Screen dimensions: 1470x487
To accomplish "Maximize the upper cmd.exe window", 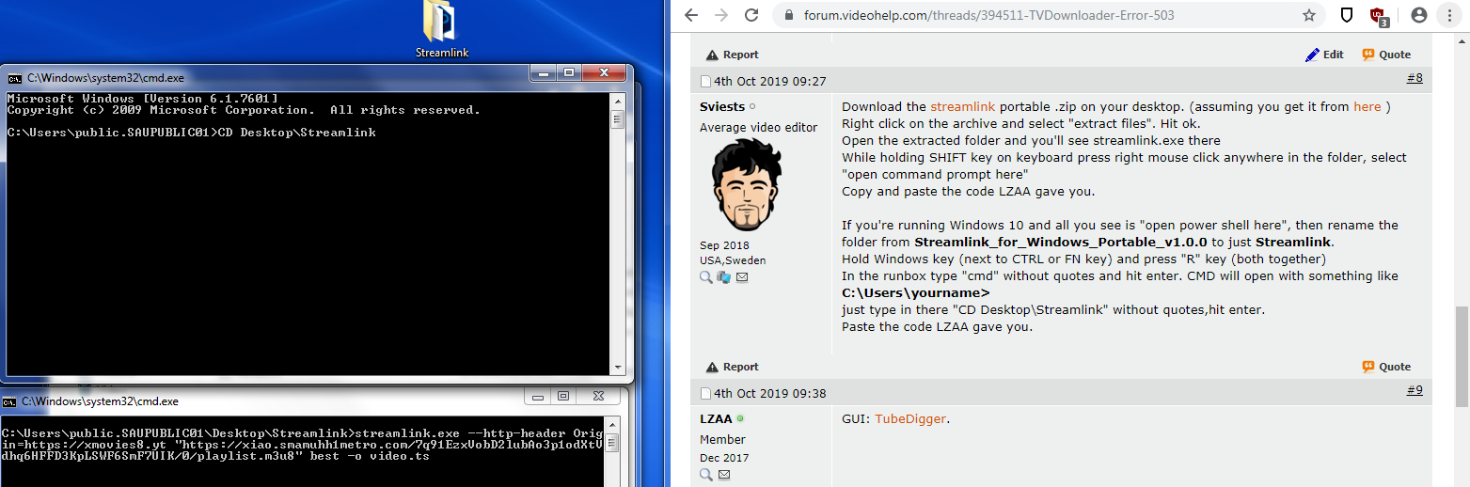I will tap(569, 73).
